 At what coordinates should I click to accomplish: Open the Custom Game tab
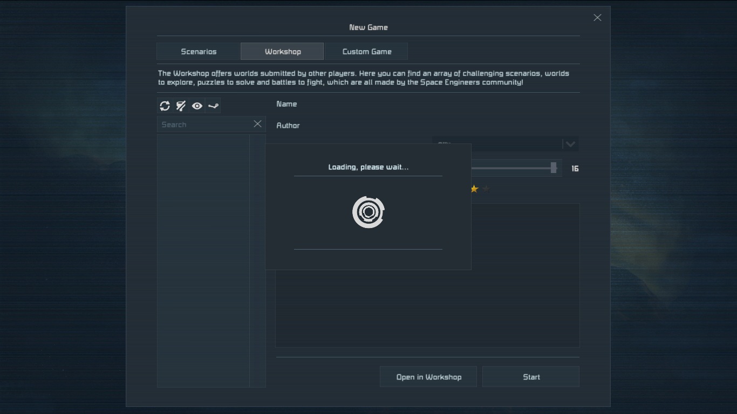pos(367,52)
